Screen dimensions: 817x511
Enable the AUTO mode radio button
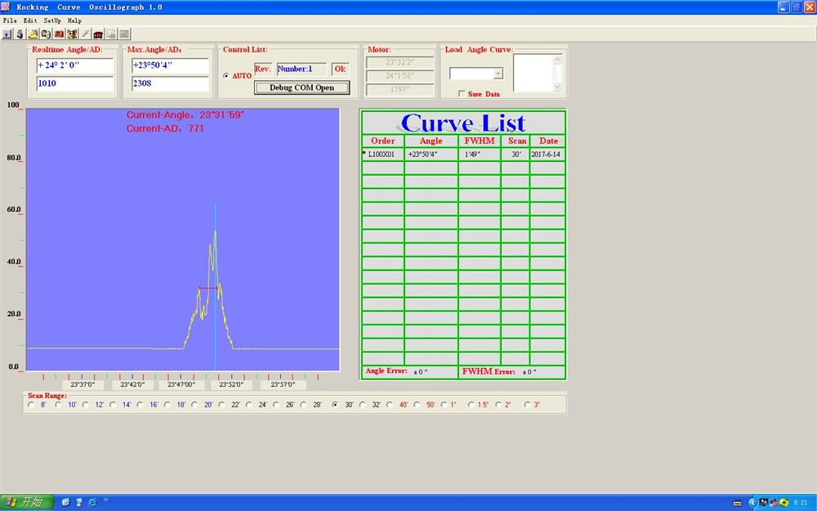226,75
